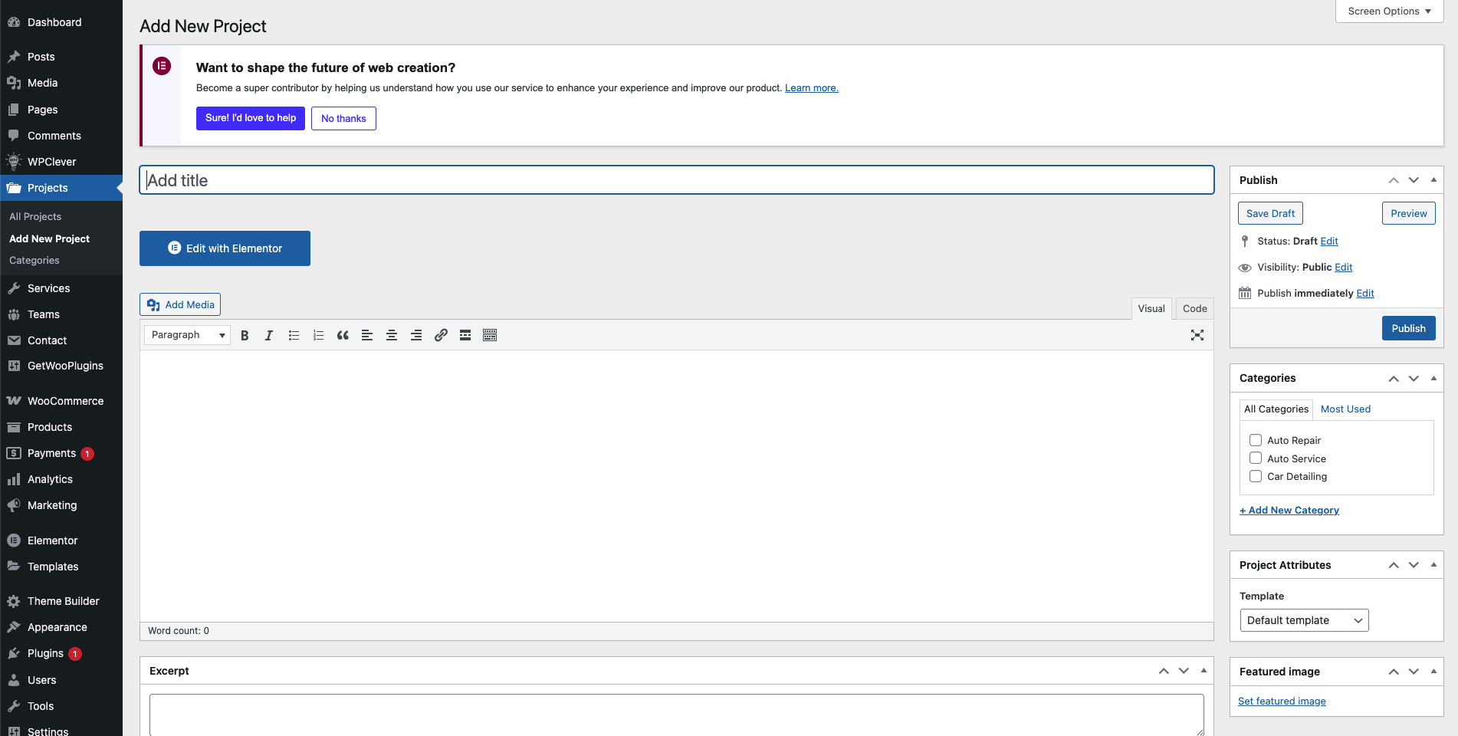Expand Screen Options panel
1458x736 pixels.
click(x=1389, y=11)
